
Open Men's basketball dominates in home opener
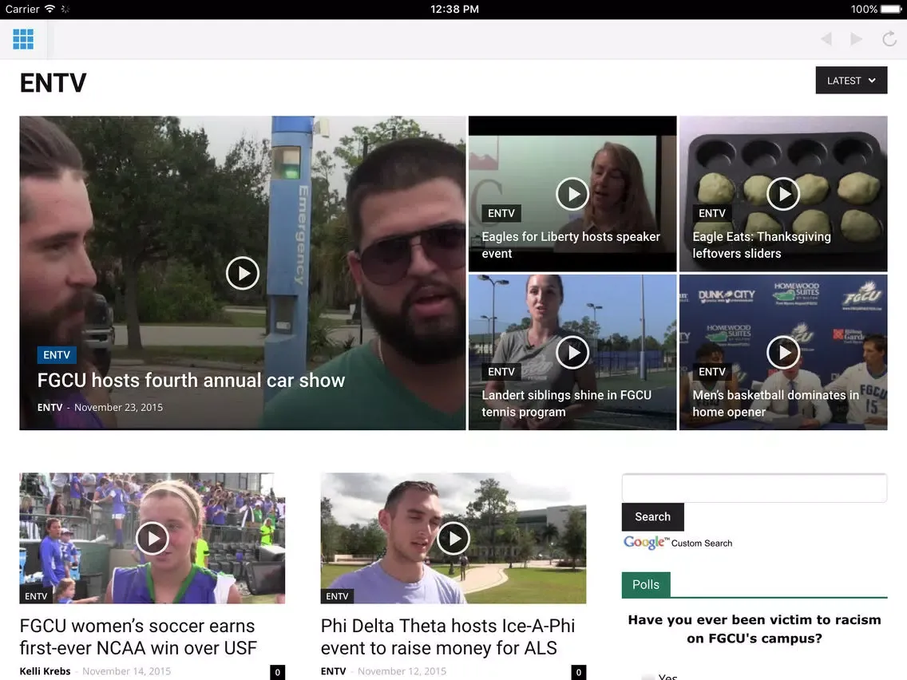tap(775, 404)
